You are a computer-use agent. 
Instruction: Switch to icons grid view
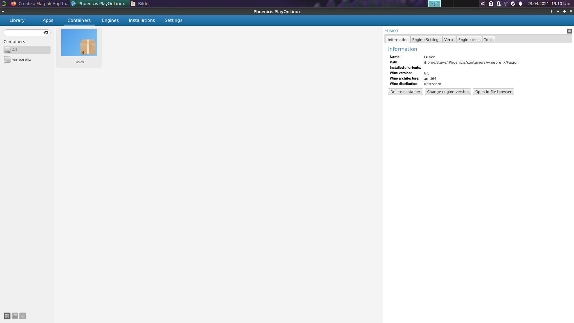7,316
